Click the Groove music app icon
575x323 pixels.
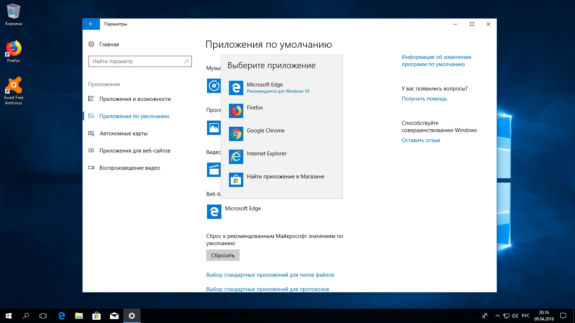tap(213, 86)
